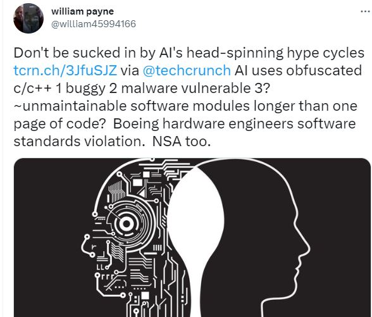Open william payne's profile avatar

click(x=28, y=18)
